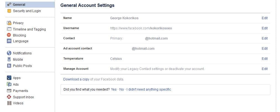Click the Language icon

point(9,41)
